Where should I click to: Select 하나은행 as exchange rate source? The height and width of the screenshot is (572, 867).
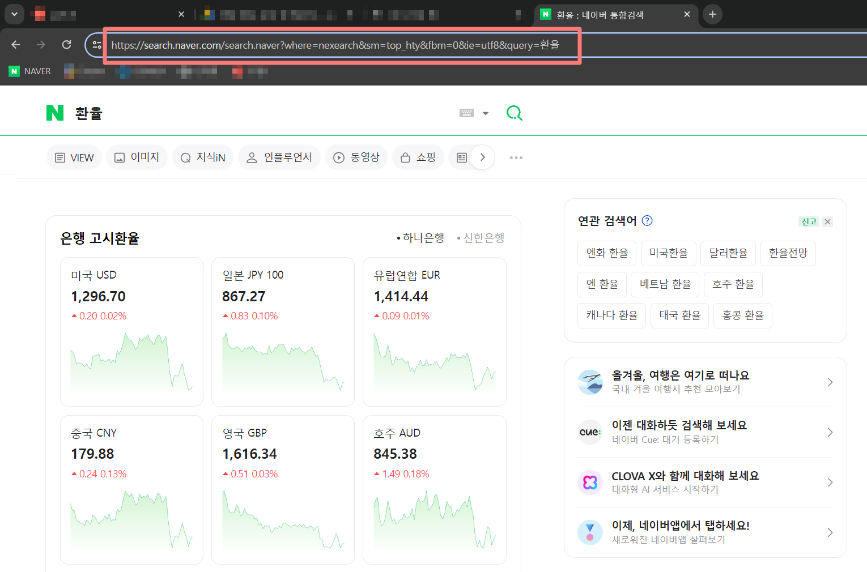pos(421,238)
